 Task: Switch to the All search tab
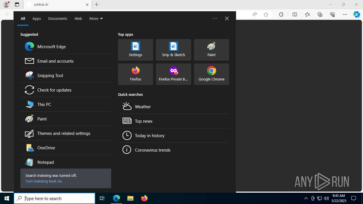coord(23,18)
